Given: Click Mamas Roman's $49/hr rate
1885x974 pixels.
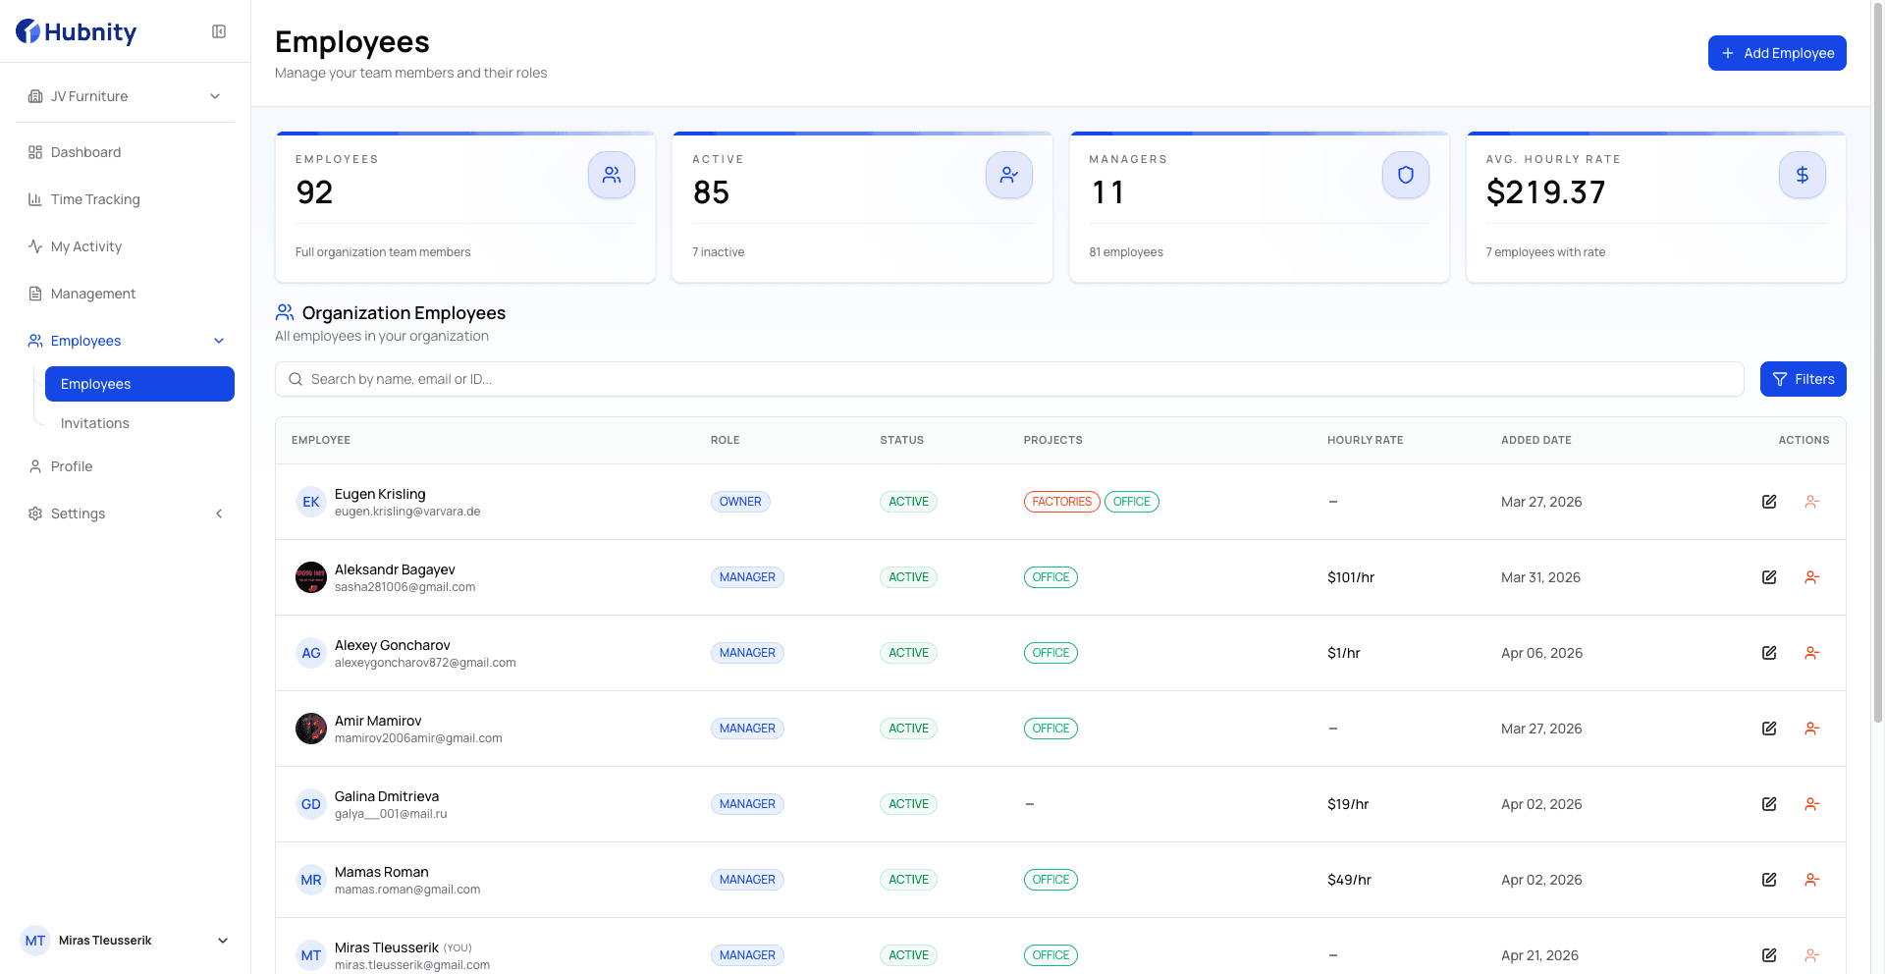Looking at the screenshot, I should [x=1349, y=880].
